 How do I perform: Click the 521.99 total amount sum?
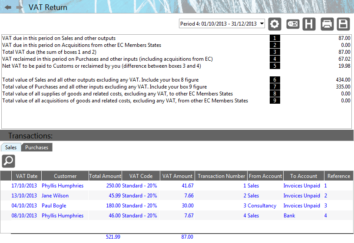point(113,236)
